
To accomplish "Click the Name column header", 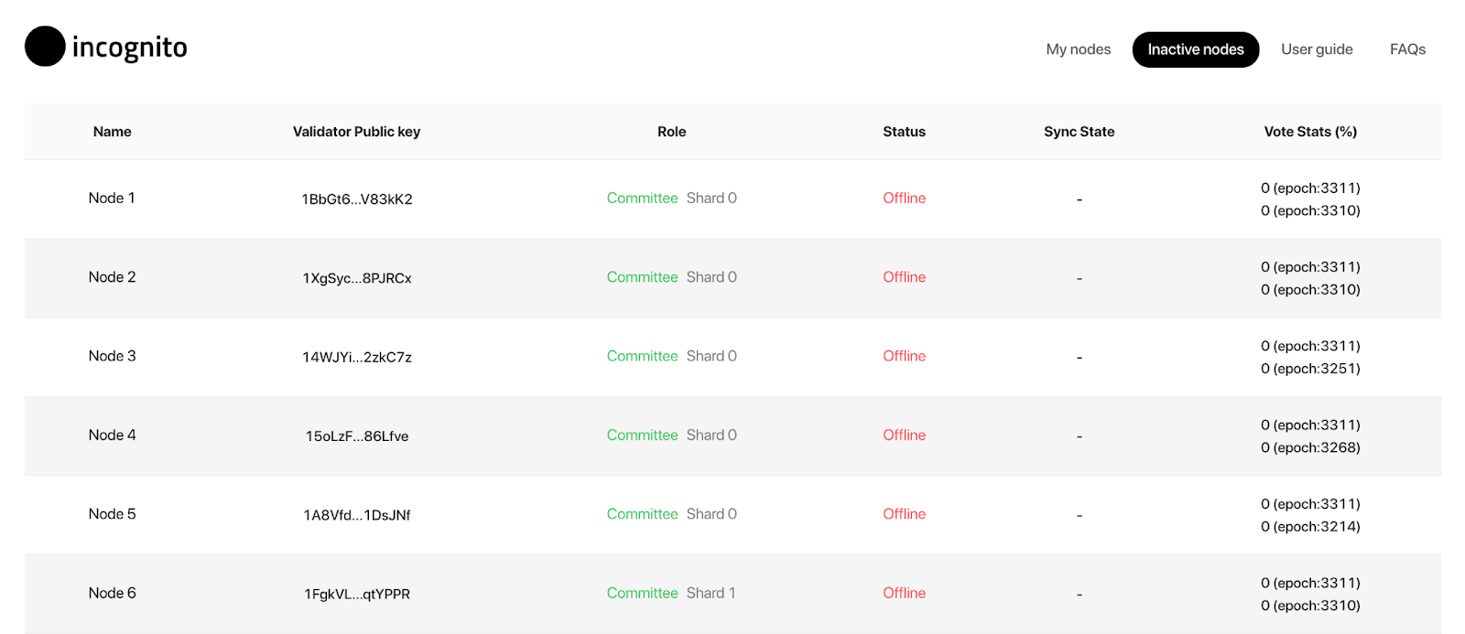I will [112, 132].
